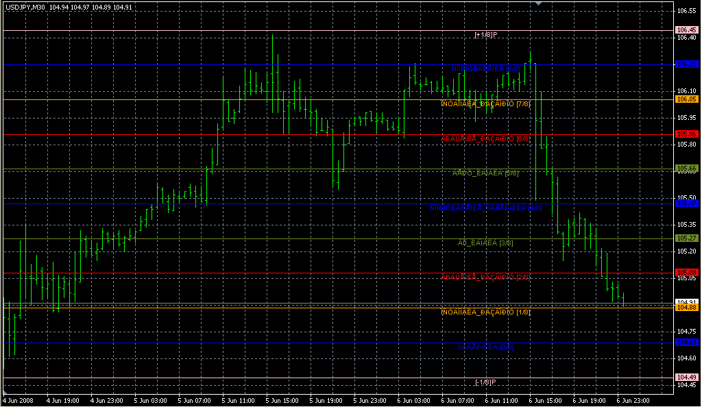
Task: Select the orange [1/8] level label
Action: [x=485, y=312]
